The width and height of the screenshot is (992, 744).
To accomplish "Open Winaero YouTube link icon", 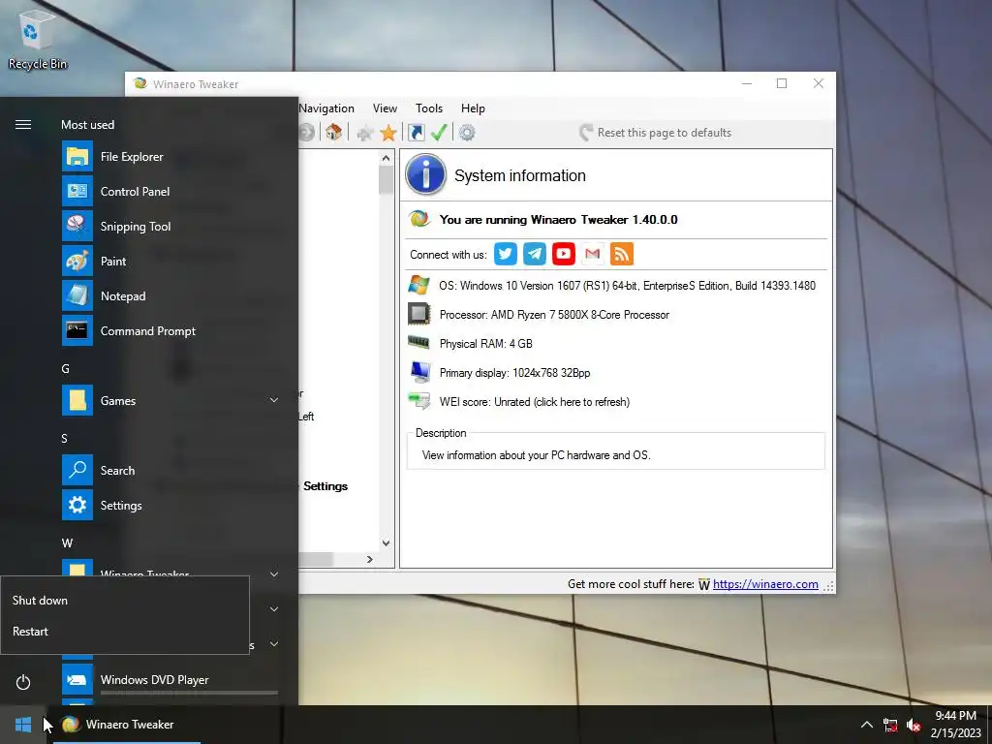I will [563, 254].
